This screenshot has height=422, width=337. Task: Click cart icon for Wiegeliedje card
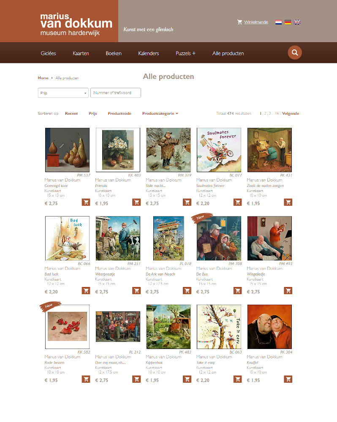tap(288, 291)
